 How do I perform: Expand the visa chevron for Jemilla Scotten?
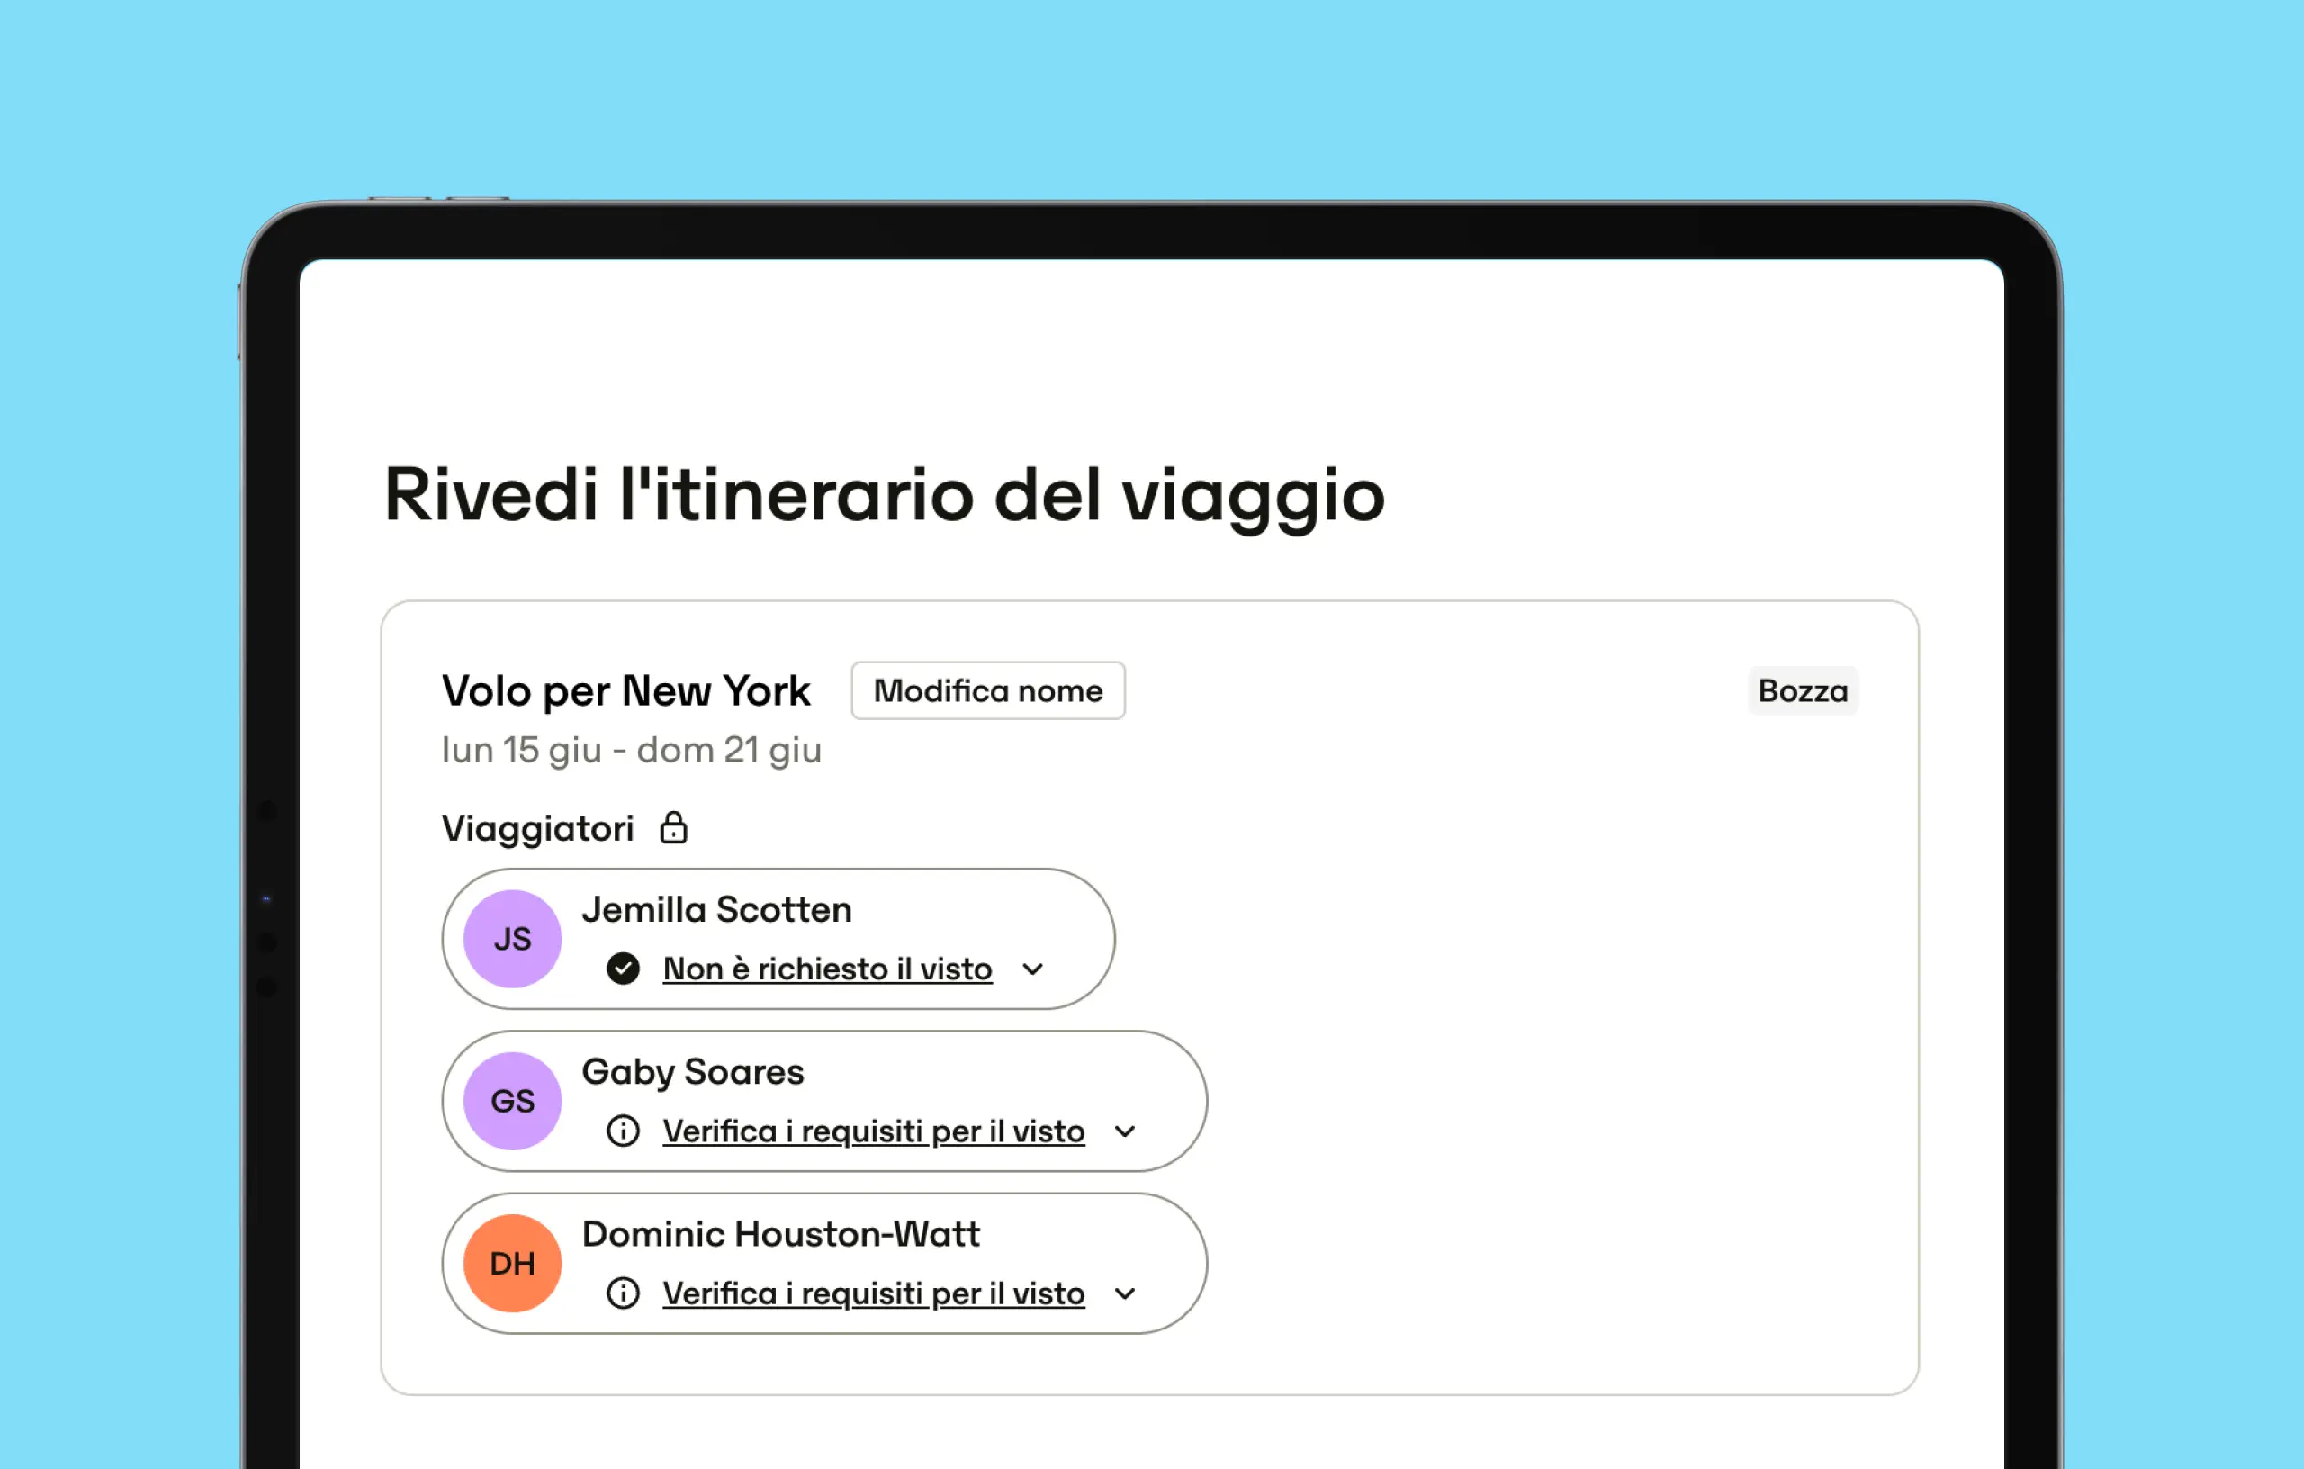pos(1033,969)
